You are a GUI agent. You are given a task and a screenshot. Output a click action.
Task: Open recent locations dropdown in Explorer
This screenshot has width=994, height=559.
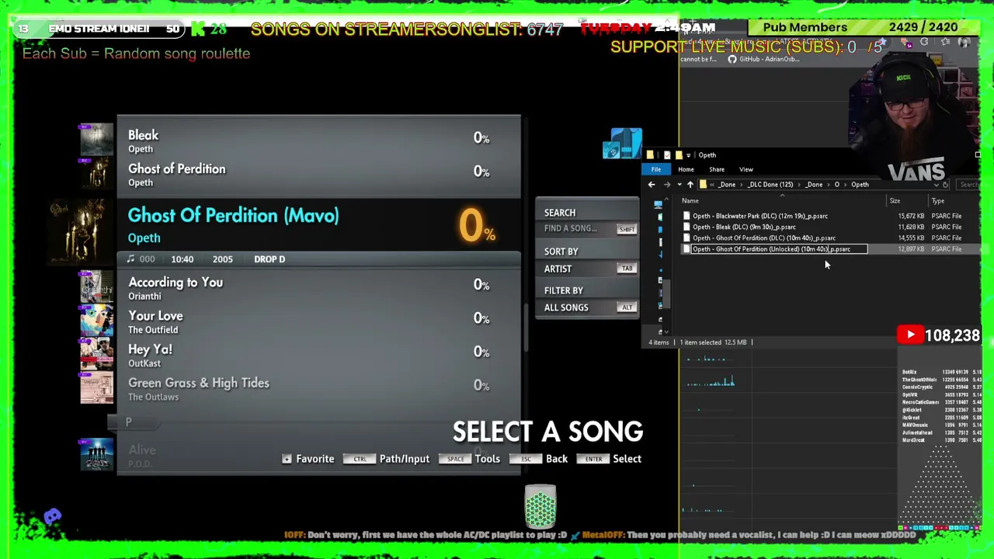pos(679,185)
